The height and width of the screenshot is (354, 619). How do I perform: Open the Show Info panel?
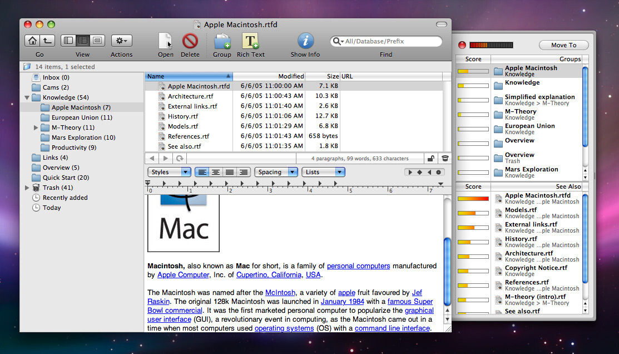coord(305,41)
